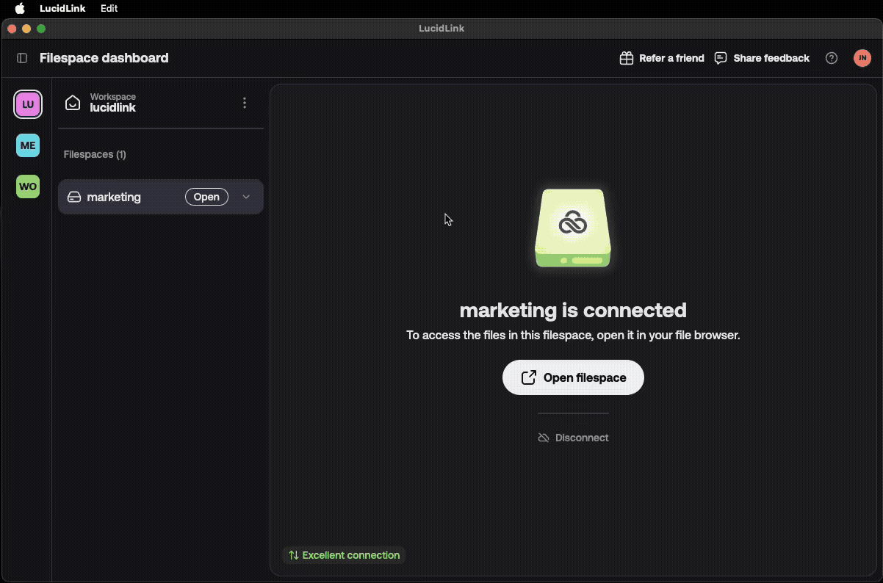Viewport: 883px width, 583px height.
Task: Click the marketing is connected heading
Action: (x=573, y=310)
